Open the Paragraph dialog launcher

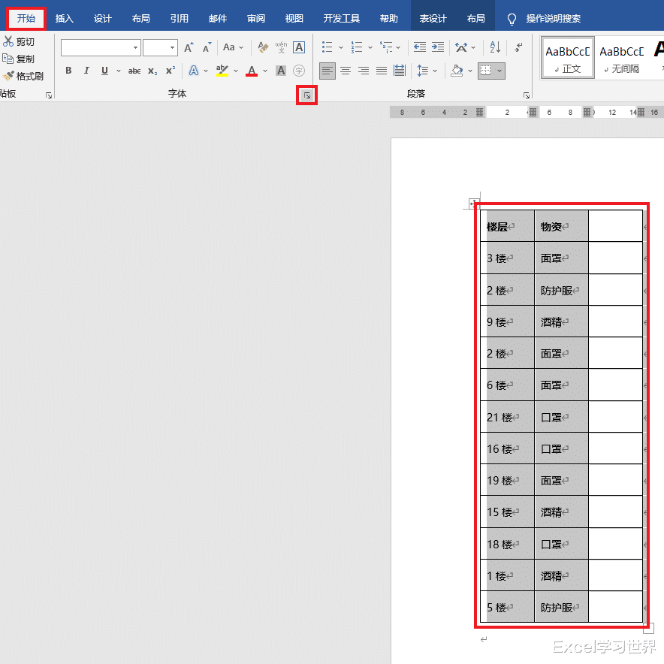(527, 95)
